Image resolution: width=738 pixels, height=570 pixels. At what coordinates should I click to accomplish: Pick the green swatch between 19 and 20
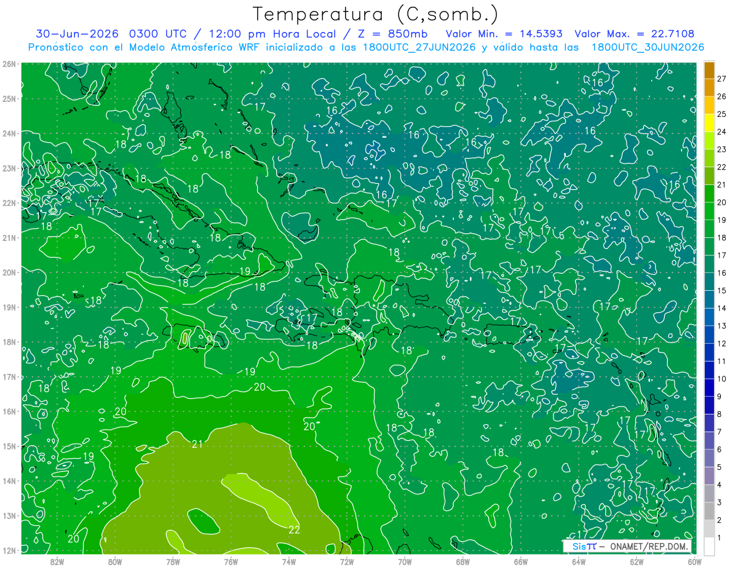(709, 211)
